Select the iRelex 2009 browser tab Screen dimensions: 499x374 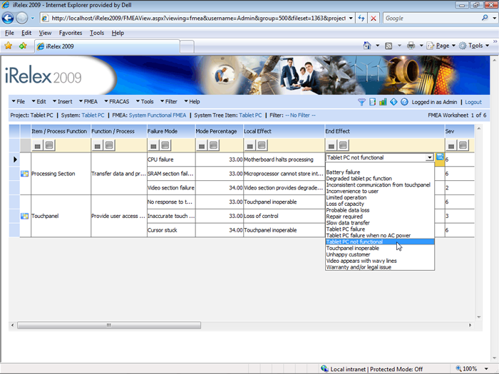(107, 46)
